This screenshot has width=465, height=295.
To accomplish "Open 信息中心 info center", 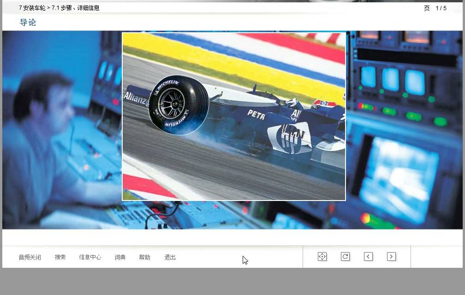I will (90, 257).
